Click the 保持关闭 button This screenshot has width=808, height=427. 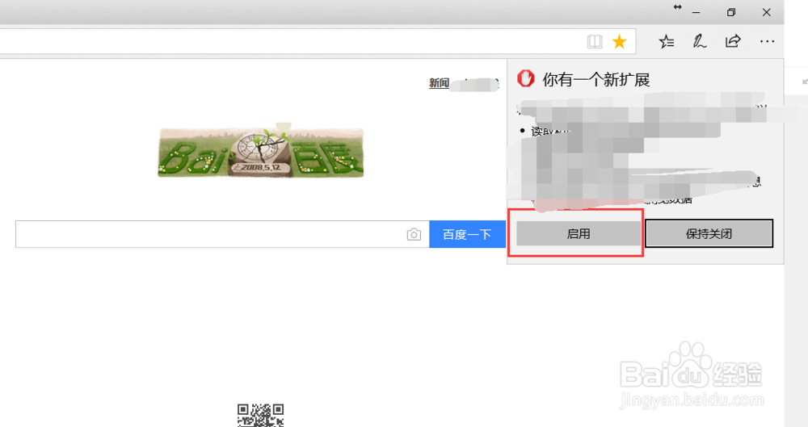709,234
